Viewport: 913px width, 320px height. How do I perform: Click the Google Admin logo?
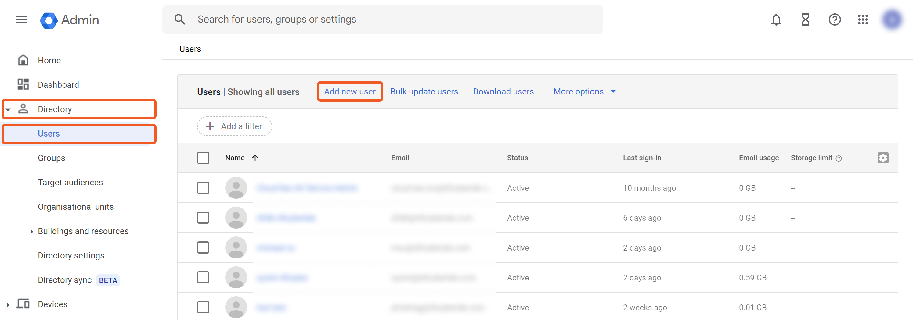[70, 20]
